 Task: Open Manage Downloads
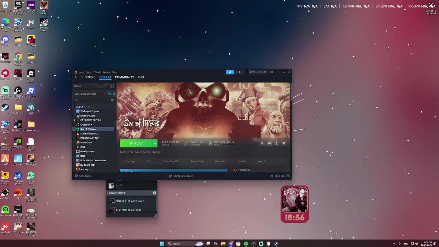(x=181, y=176)
